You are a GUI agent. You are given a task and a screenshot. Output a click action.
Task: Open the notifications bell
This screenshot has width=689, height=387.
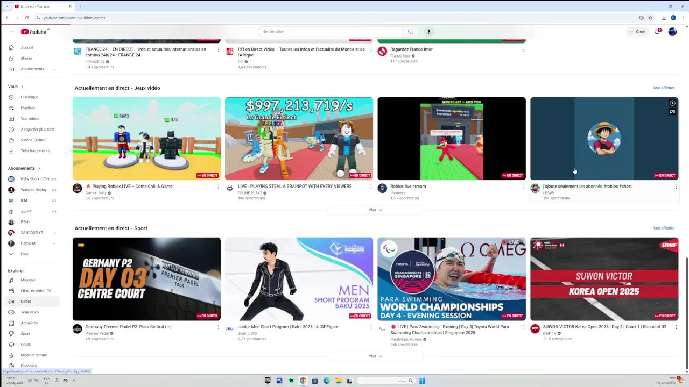click(x=657, y=32)
